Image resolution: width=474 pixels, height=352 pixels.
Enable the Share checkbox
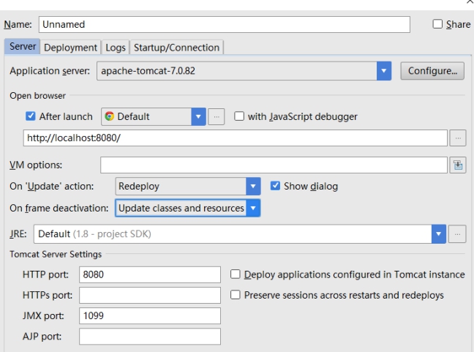438,25
